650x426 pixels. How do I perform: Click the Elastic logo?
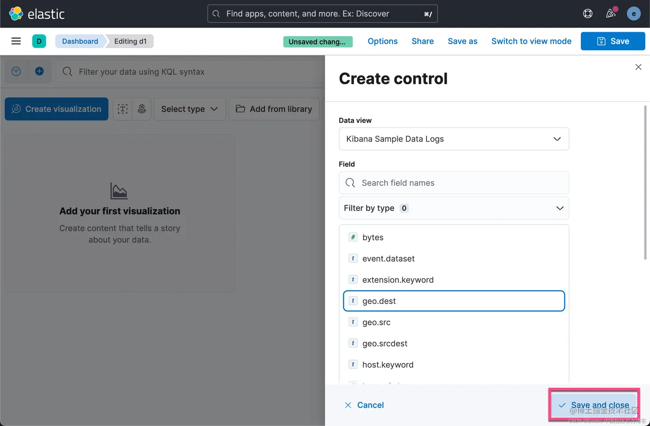[x=37, y=14]
